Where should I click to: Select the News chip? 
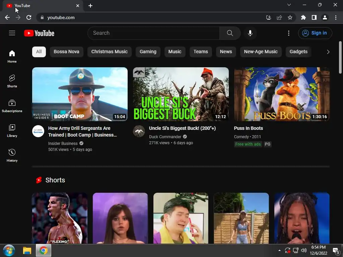226,52
